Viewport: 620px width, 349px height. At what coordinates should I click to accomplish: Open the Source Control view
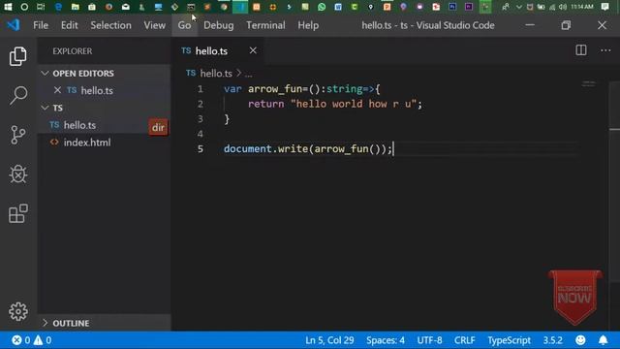pyautogui.click(x=18, y=135)
